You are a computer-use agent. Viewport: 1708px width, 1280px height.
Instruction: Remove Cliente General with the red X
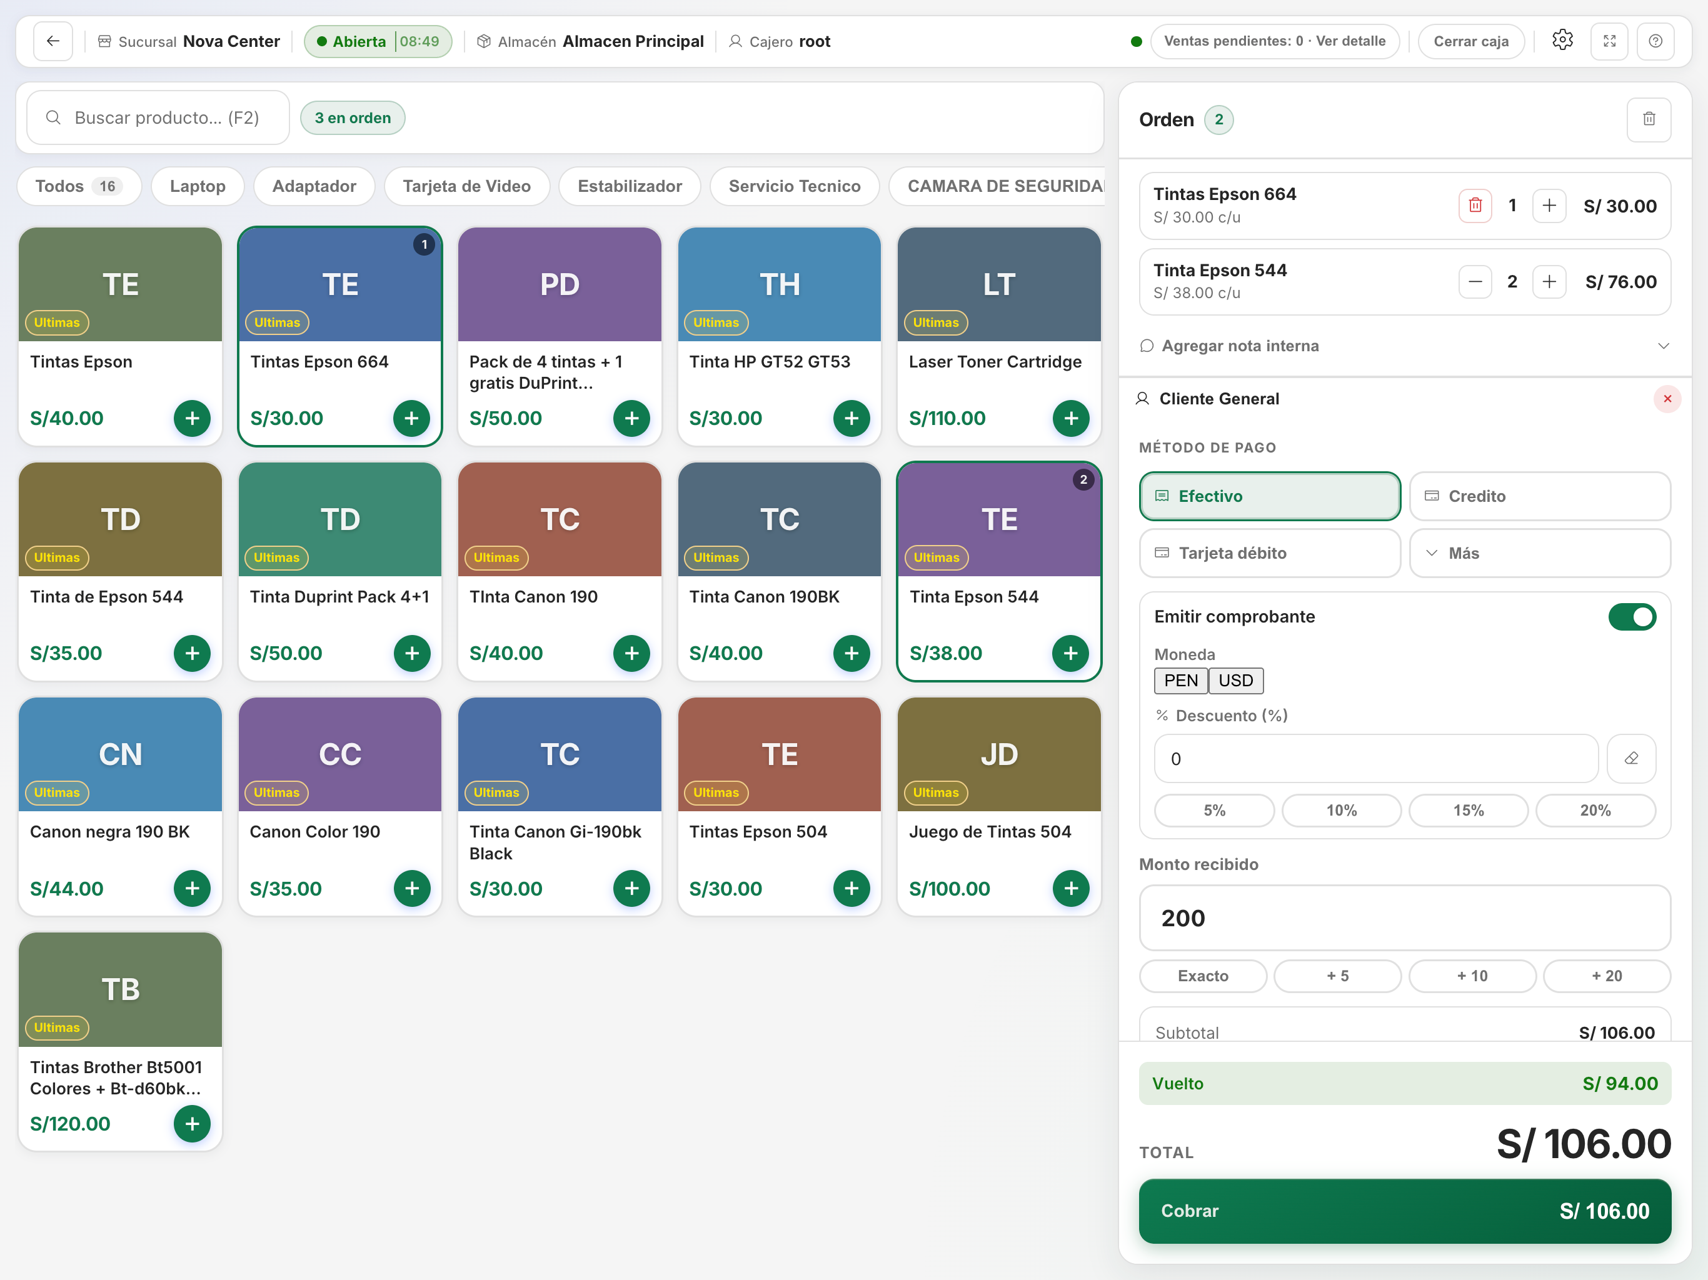(x=1667, y=398)
